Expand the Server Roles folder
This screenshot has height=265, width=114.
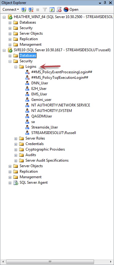pos(16,139)
